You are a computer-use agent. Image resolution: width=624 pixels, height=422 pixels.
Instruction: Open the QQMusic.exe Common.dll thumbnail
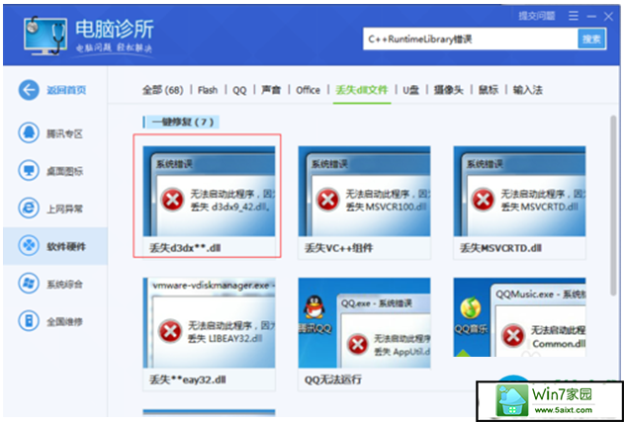[x=519, y=317]
